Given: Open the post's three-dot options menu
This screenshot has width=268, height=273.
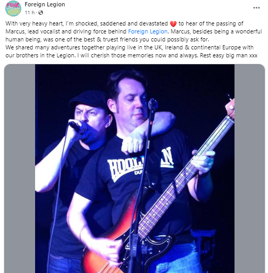Looking at the screenshot, I should point(256,8).
